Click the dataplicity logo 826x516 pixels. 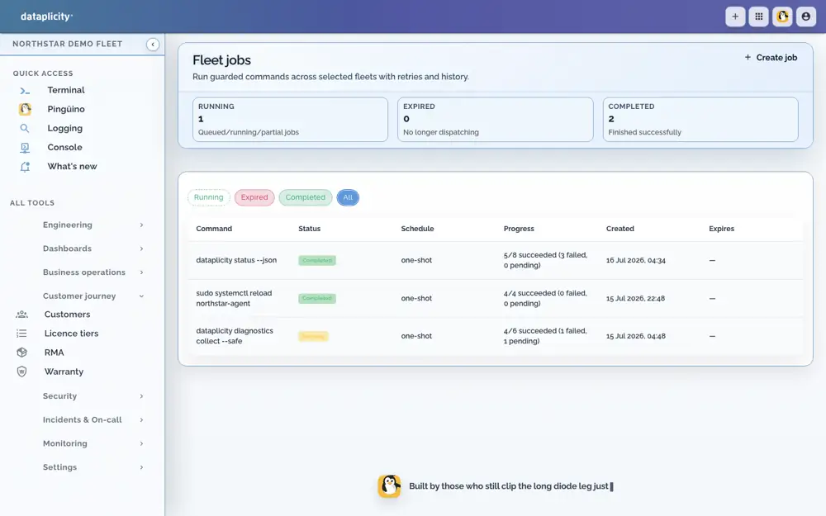coord(46,17)
